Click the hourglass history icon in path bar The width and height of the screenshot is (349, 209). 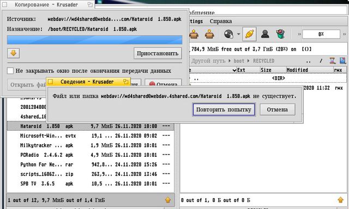pos(332,60)
